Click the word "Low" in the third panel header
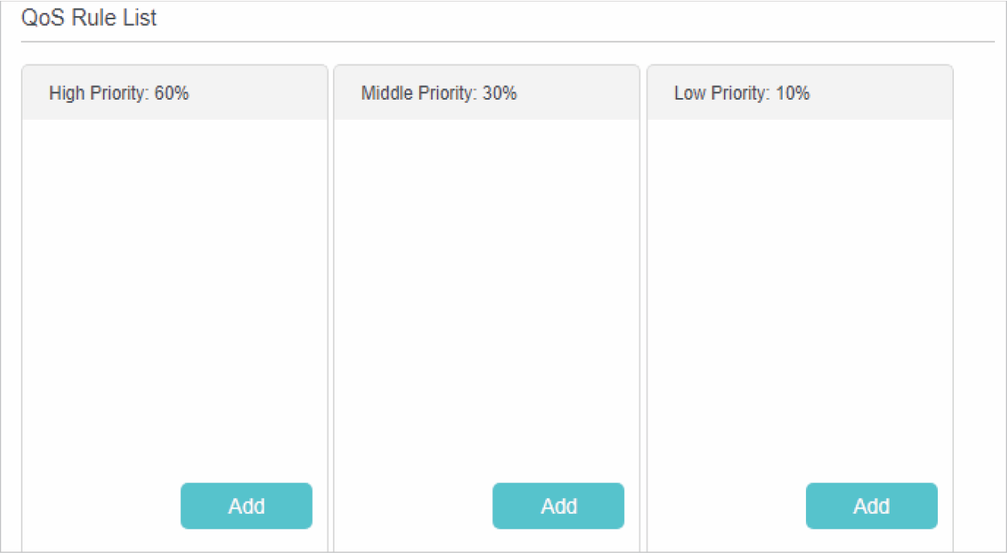Image resolution: width=1007 pixels, height=553 pixels. (x=689, y=93)
